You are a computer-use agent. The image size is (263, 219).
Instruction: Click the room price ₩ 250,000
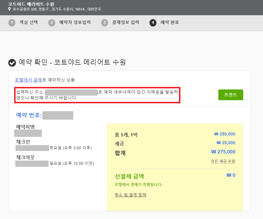225,134
